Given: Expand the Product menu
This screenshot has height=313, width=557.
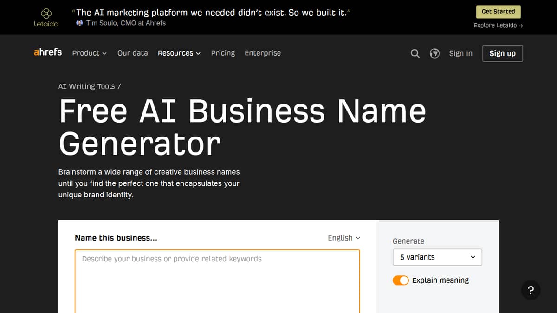Looking at the screenshot, I should point(89,53).
